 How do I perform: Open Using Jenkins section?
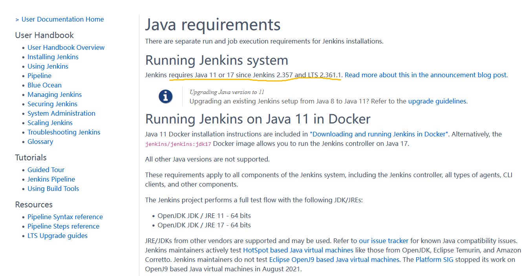click(48, 66)
